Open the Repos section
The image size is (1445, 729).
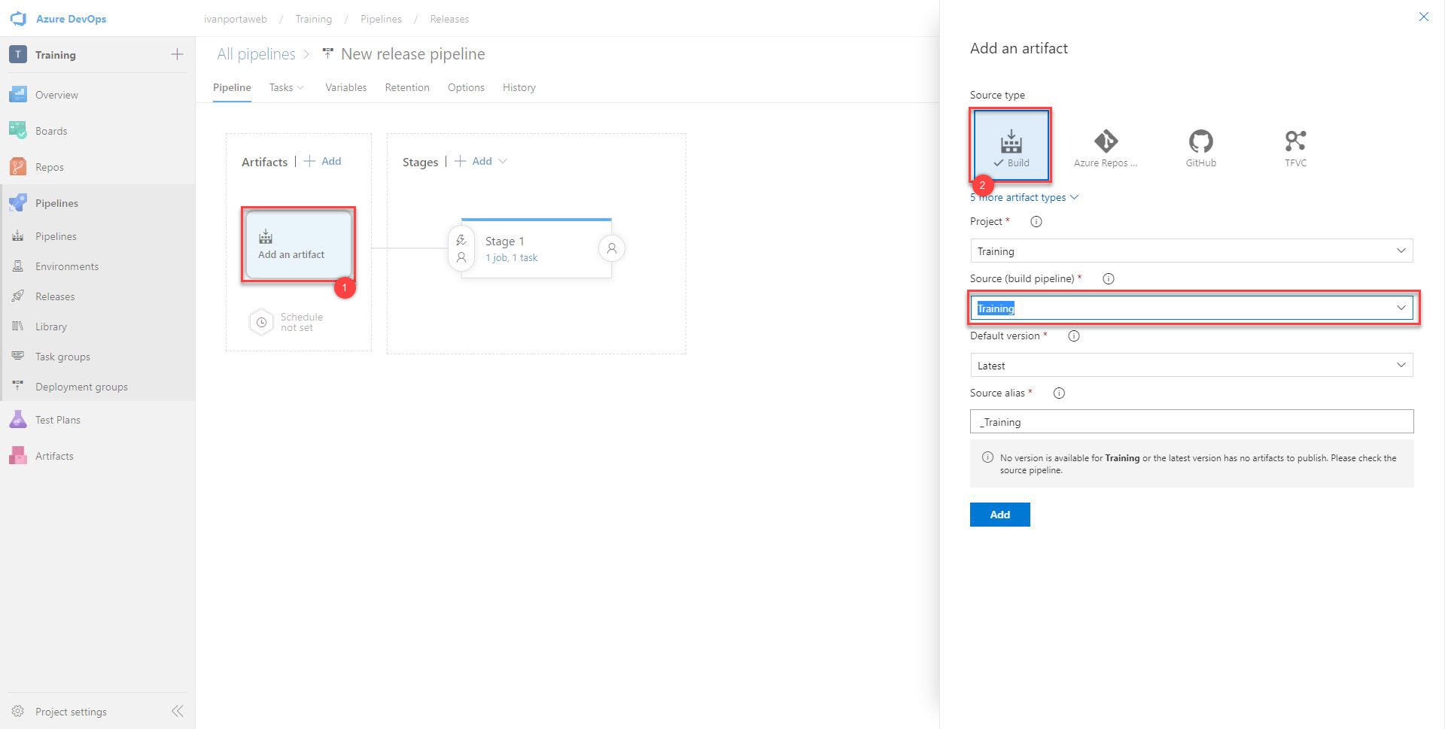(50, 166)
